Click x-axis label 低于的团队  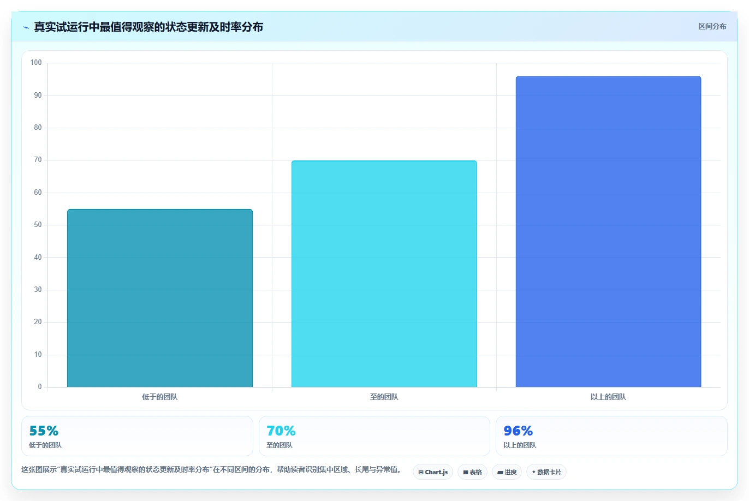pos(160,397)
